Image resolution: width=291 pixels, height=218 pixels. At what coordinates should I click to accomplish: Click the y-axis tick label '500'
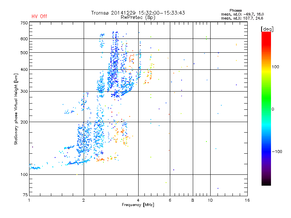point(24,53)
